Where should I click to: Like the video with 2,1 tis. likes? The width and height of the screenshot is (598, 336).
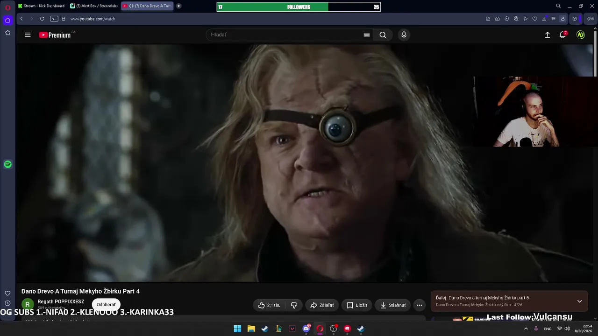point(269,305)
